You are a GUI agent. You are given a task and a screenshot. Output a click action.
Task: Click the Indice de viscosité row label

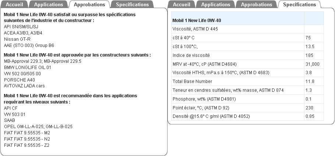pos(191,55)
